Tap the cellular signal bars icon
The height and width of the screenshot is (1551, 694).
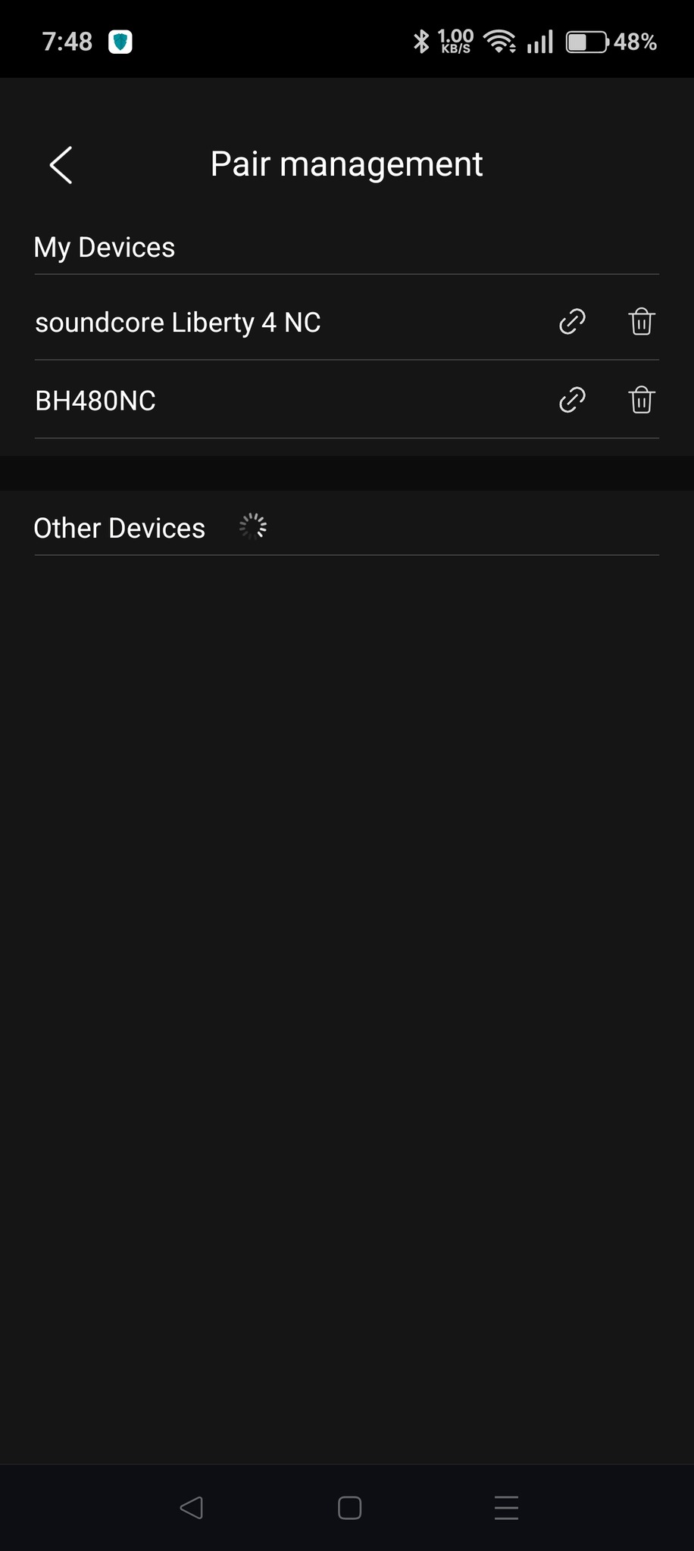click(540, 42)
